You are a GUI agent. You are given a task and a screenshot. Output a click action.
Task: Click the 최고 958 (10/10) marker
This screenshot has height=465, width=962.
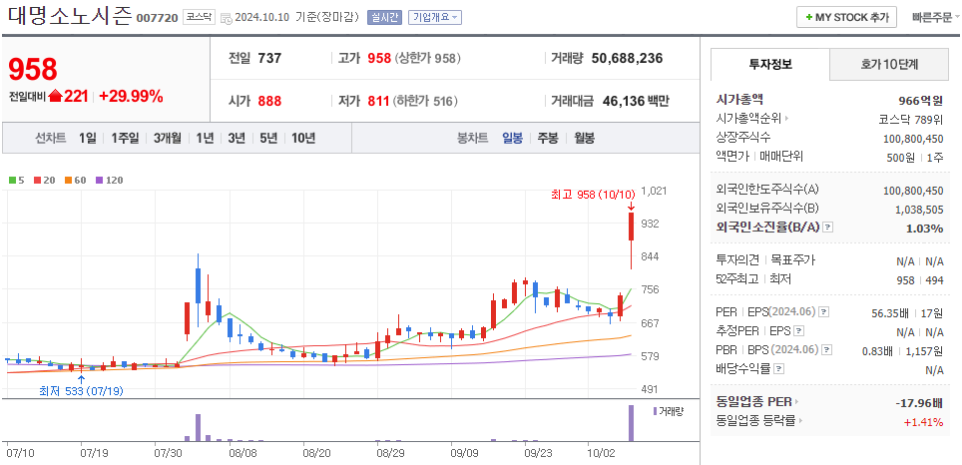coord(593,195)
